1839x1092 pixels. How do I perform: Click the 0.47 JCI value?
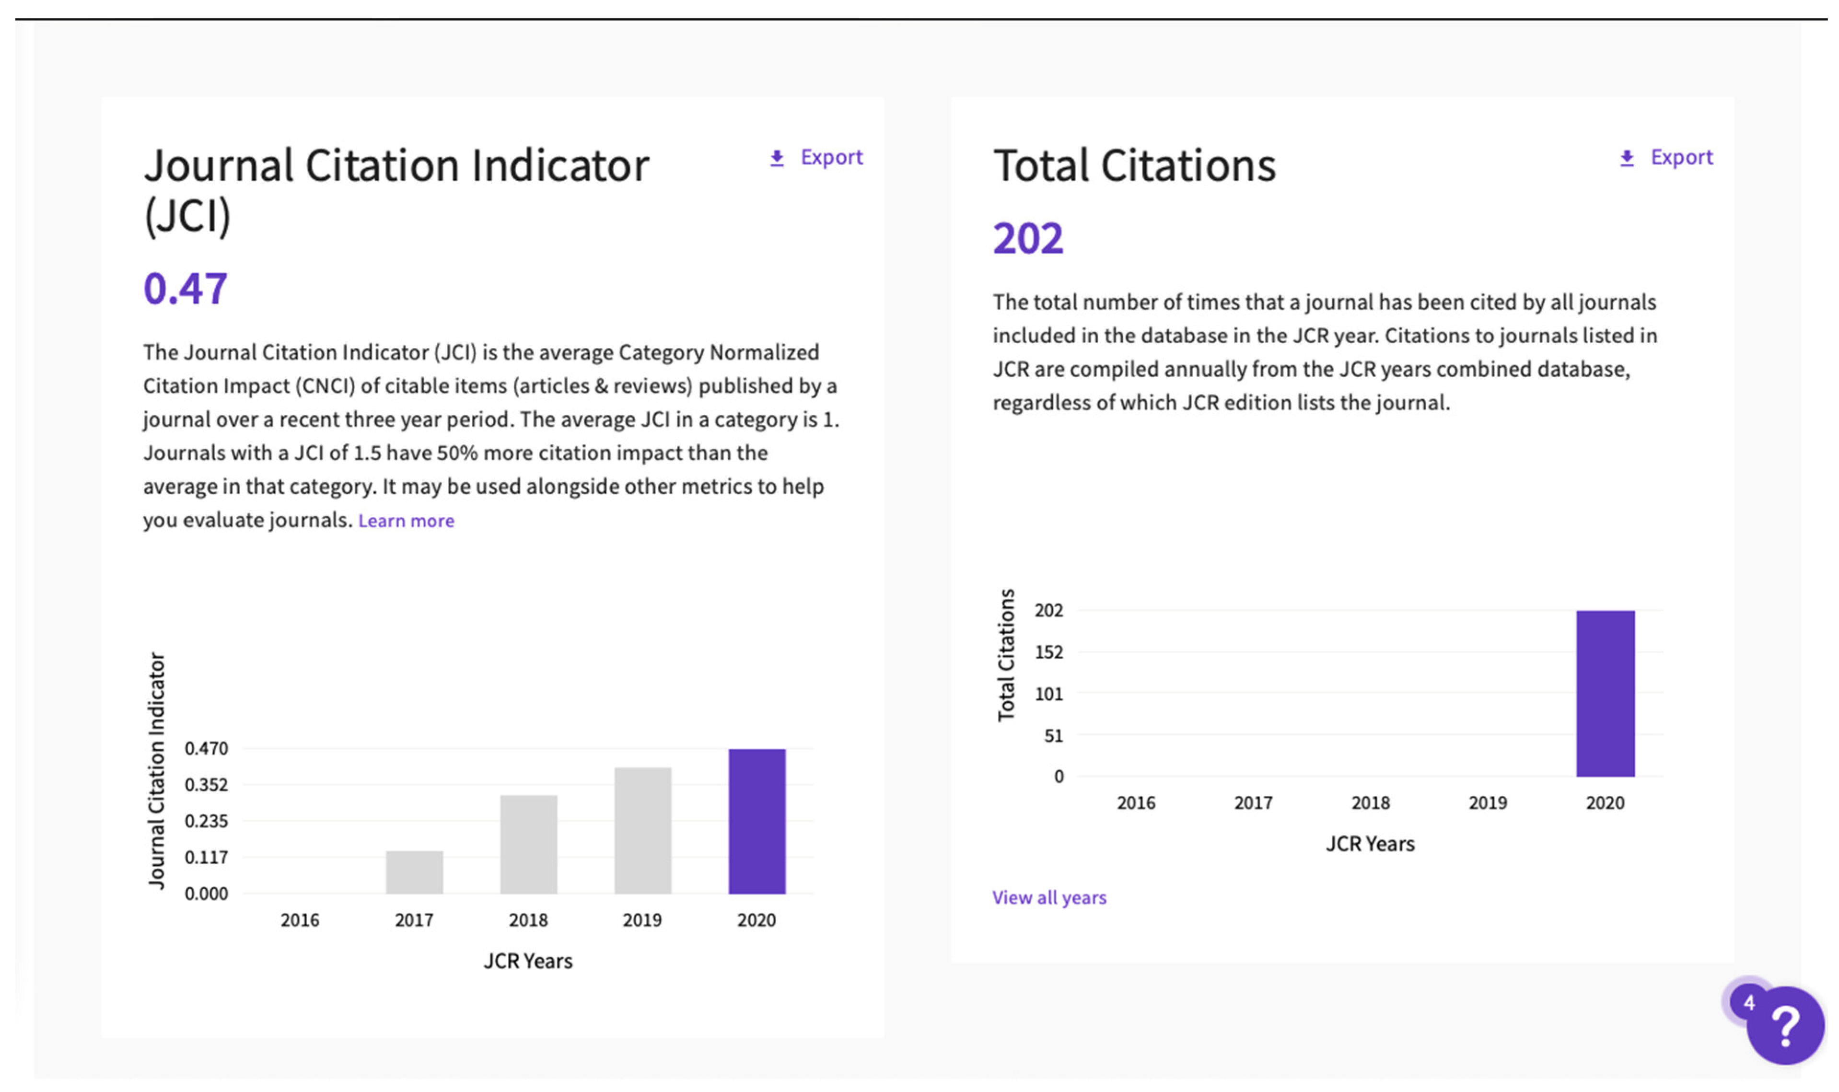[x=186, y=289]
